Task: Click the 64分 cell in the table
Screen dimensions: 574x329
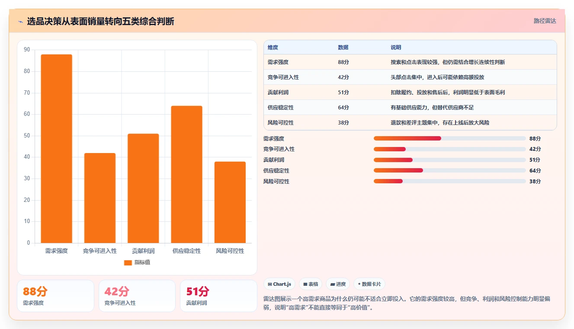Action: pyautogui.click(x=343, y=108)
